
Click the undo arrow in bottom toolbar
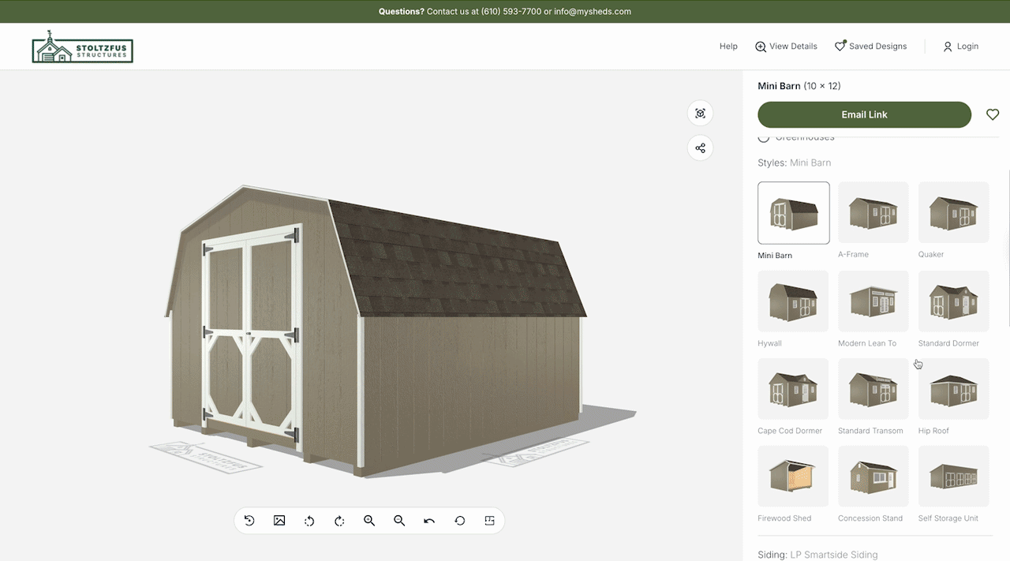(429, 521)
